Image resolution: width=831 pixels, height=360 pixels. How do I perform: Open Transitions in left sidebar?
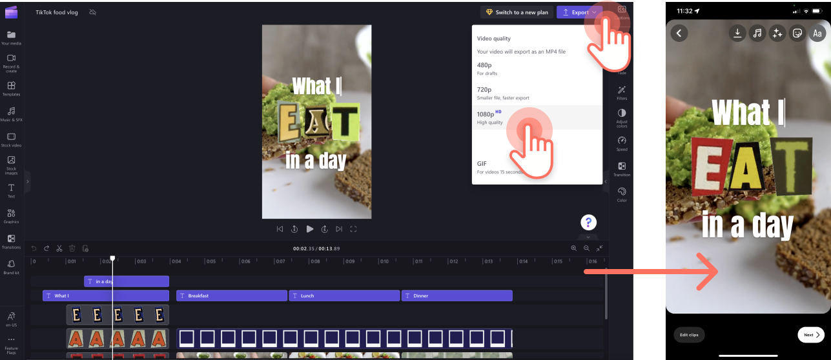pos(11,241)
